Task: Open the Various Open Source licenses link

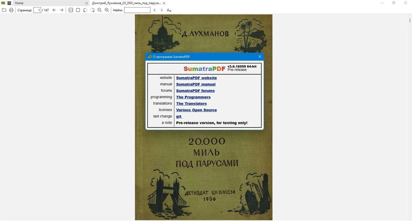Action: point(196,110)
